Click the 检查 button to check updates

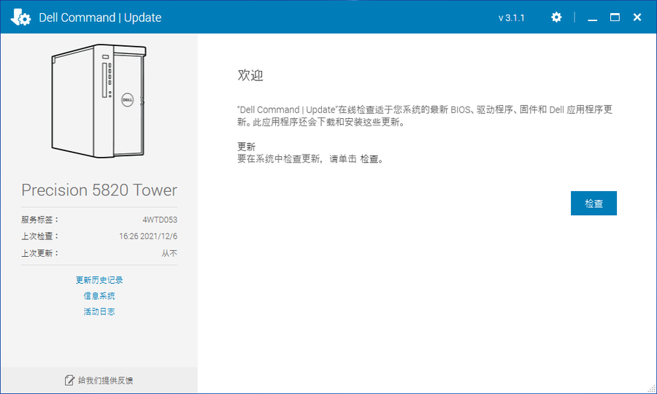593,203
